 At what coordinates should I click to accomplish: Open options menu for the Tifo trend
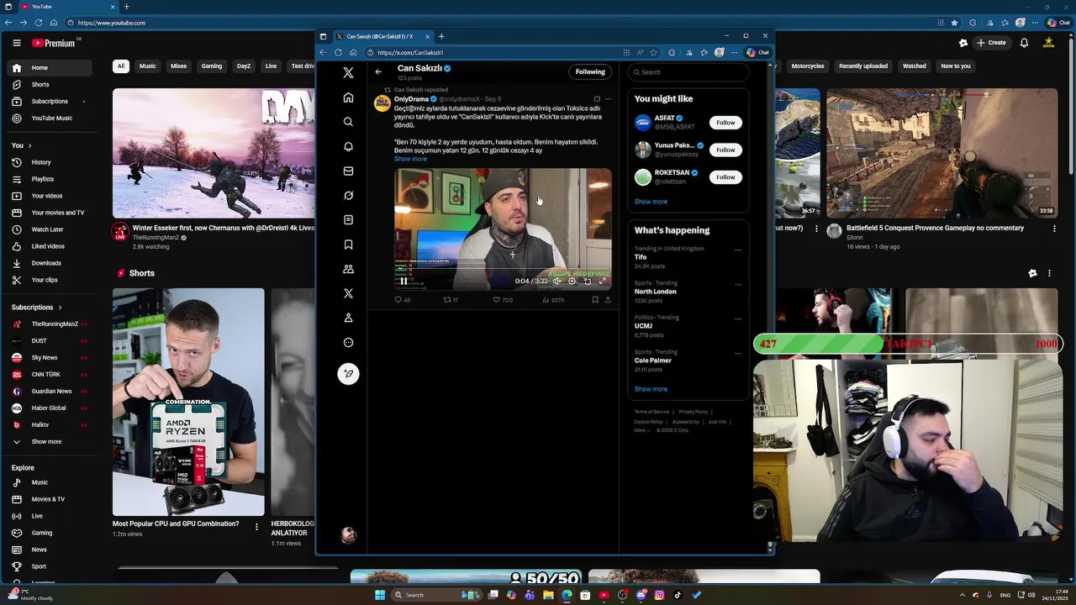738,250
